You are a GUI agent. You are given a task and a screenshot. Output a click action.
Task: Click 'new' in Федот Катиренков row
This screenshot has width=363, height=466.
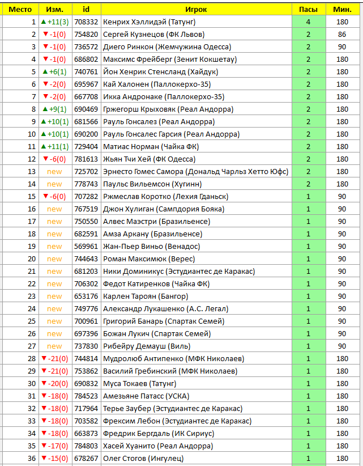pos(54,284)
